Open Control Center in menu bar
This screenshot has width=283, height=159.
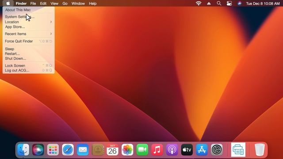point(229,4)
